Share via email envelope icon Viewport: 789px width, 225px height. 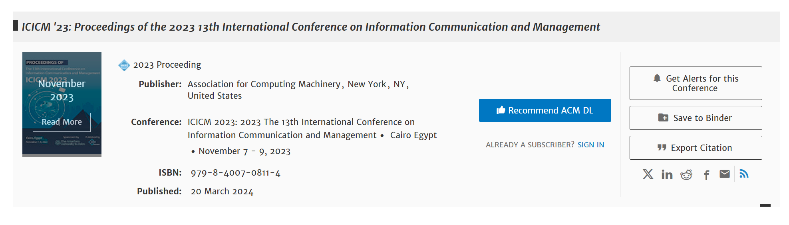coord(725,174)
